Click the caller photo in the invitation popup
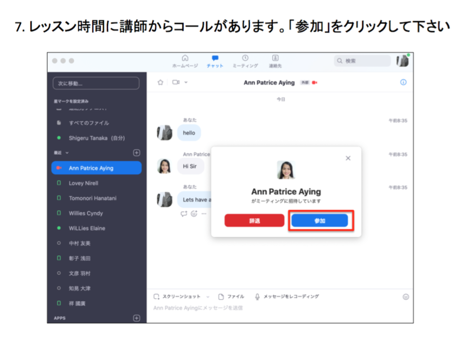 tap(286, 170)
